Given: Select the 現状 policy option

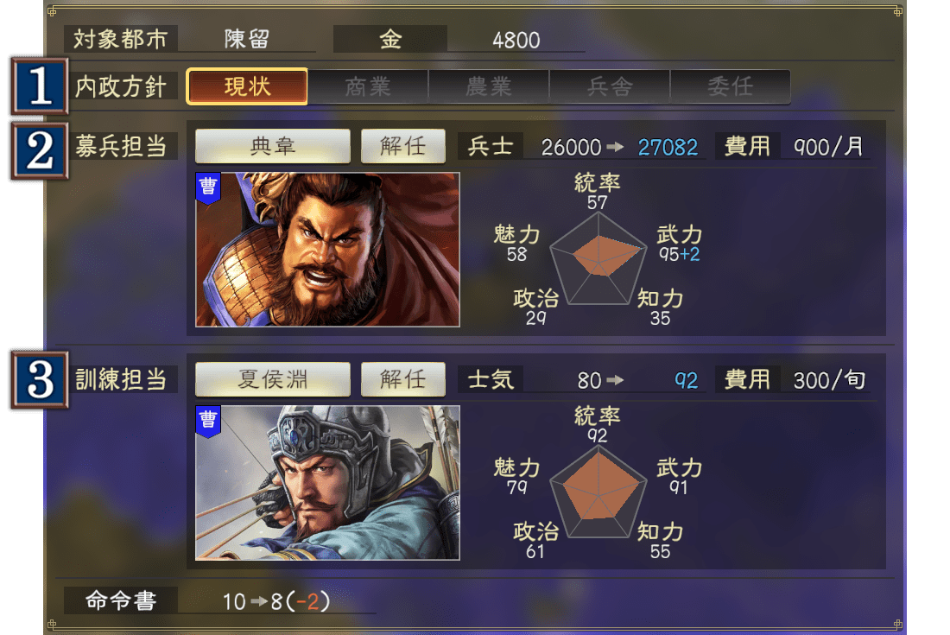Looking at the screenshot, I should (247, 86).
